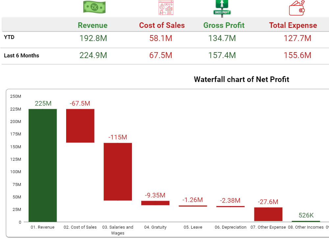Click the 526K Other Incomes label

click(306, 215)
